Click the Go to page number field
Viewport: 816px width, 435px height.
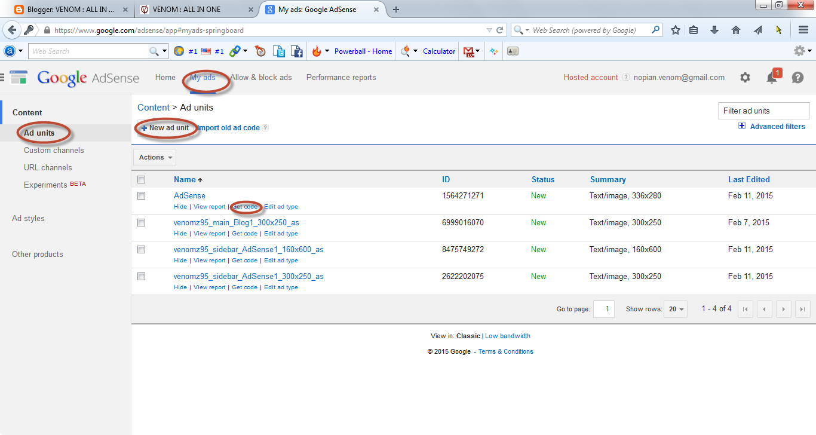(604, 309)
